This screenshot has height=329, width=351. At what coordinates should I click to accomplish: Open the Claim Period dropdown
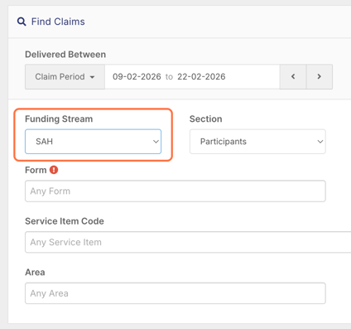click(65, 76)
